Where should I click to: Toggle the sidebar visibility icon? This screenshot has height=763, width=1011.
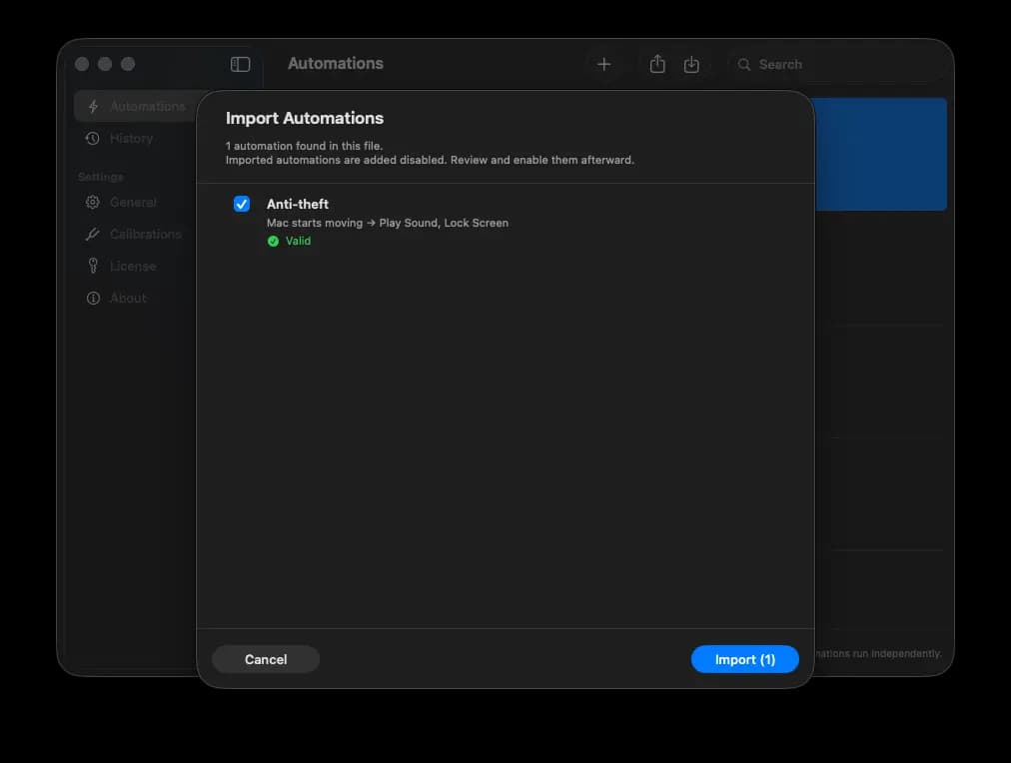point(240,64)
